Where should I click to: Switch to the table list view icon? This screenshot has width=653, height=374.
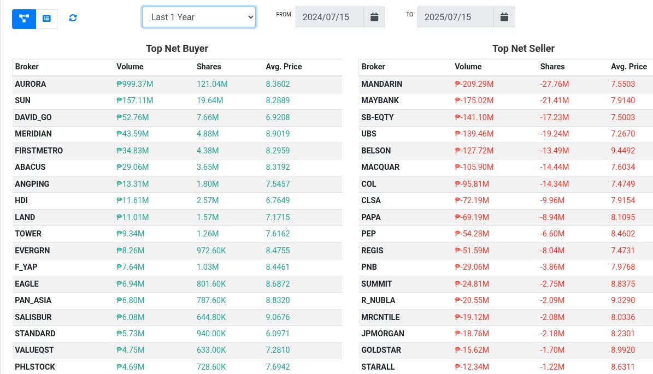coord(46,19)
